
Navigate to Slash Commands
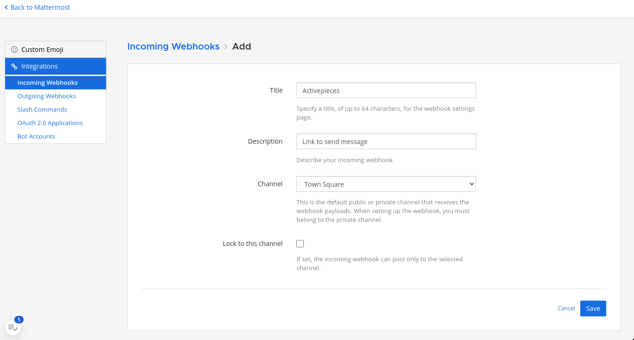42,109
